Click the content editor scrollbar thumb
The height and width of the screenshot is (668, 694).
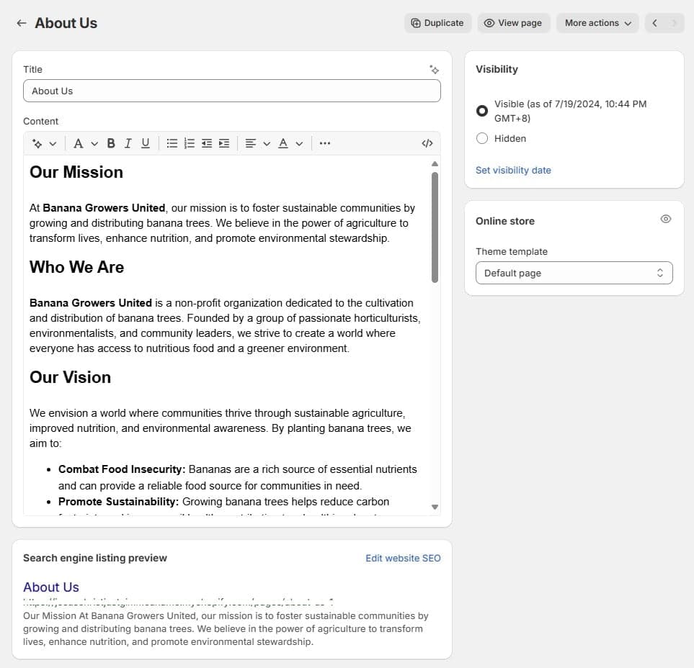click(435, 227)
